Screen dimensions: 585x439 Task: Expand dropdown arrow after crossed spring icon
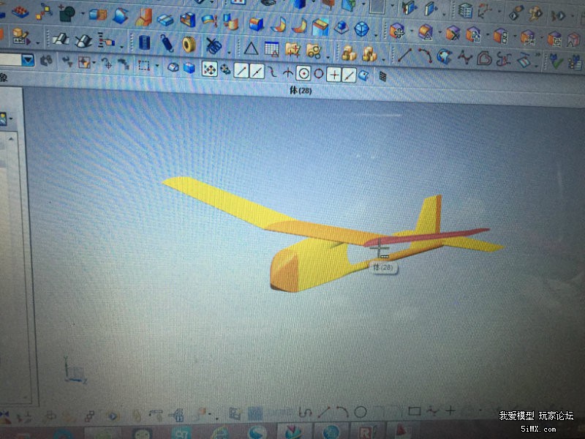pyautogui.click(x=229, y=53)
